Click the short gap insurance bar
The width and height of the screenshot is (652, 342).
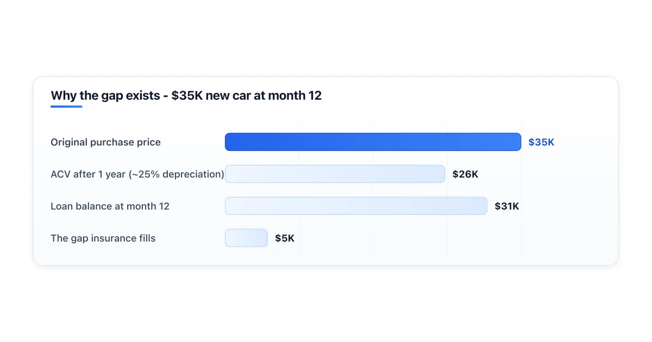tap(246, 238)
